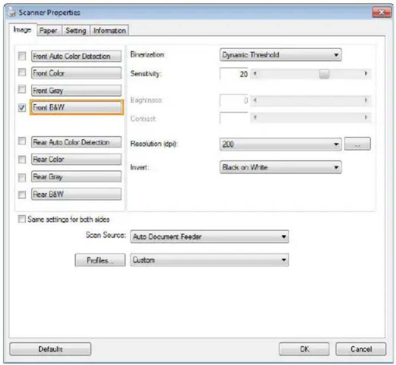Click the Front Color button
396x365 pixels.
[76, 73]
